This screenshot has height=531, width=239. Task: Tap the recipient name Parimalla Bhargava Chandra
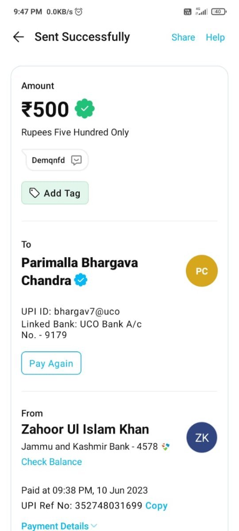click(x=80, y=271)
